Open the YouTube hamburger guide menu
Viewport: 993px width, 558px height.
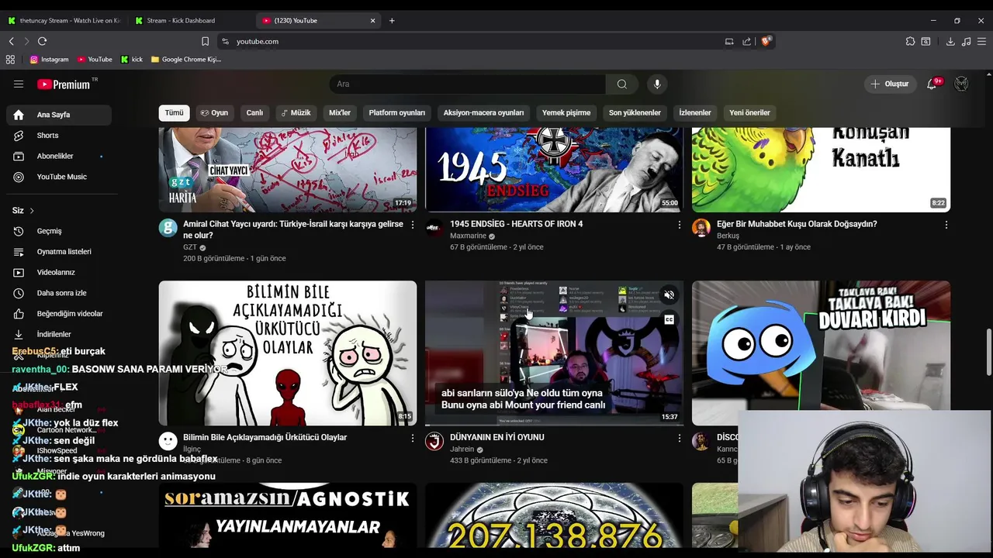(19, 84)
